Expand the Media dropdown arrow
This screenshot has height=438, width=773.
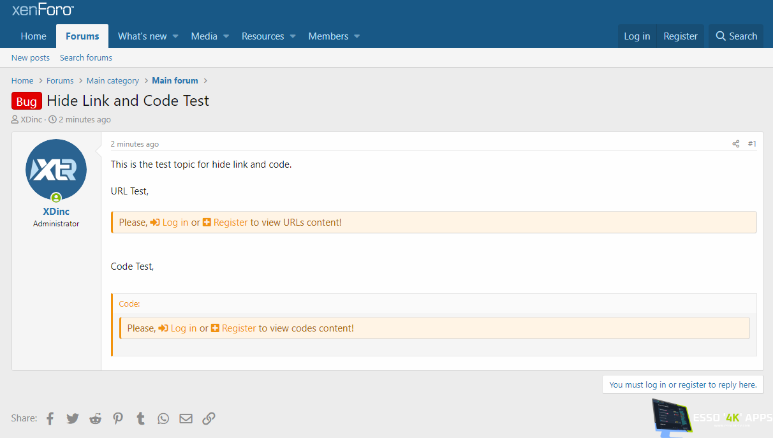pyautogui.click(x=226, y=36)
